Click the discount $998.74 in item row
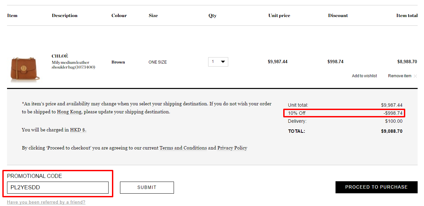This screenshot has height=206, width=424. pyautogui.click(x=336, y=62)
